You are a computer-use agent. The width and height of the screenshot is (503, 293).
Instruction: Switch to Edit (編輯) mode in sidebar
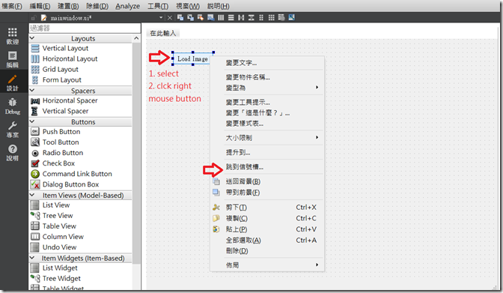13,60
